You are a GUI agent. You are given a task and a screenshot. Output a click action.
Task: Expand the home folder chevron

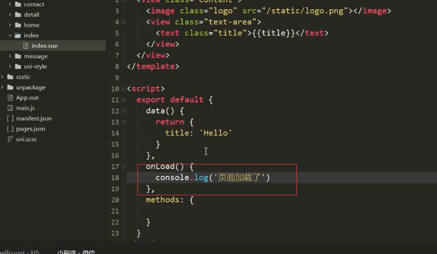[10, 25]
